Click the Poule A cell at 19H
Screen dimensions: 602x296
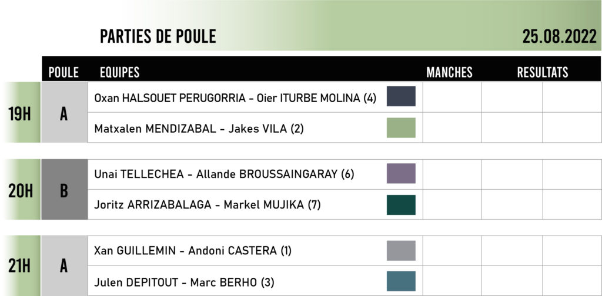point(65,112)
